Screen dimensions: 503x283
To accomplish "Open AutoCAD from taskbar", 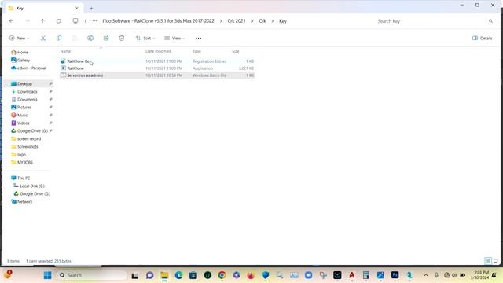I will click(x=351, y=275).
